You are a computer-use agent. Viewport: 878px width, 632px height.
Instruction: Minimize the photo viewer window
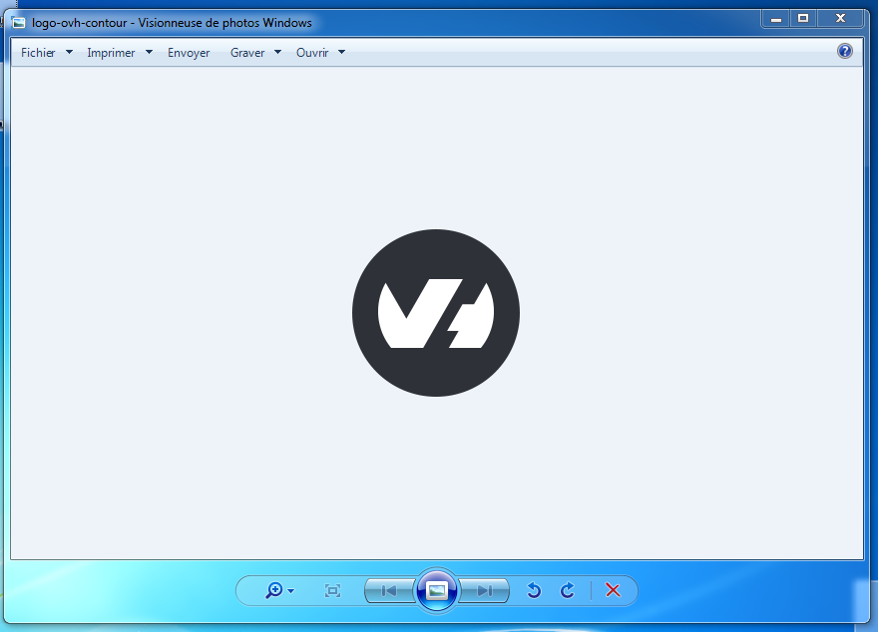point(775,18)
